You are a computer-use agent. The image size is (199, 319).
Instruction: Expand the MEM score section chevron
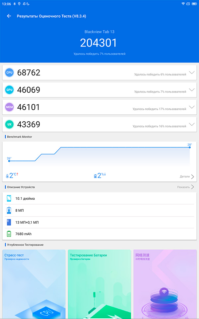[191, 107]
